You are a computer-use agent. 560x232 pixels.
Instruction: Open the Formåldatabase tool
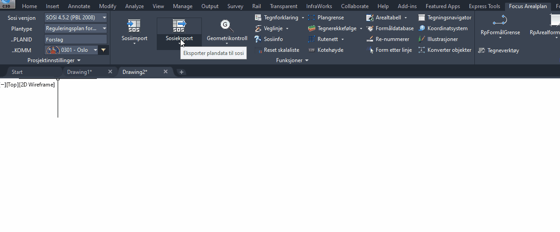[x=390, y=28]
